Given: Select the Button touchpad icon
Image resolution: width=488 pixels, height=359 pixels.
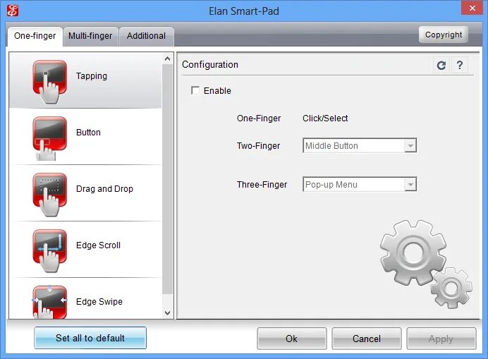Looking at the screenshot, I should pos(49,138).
